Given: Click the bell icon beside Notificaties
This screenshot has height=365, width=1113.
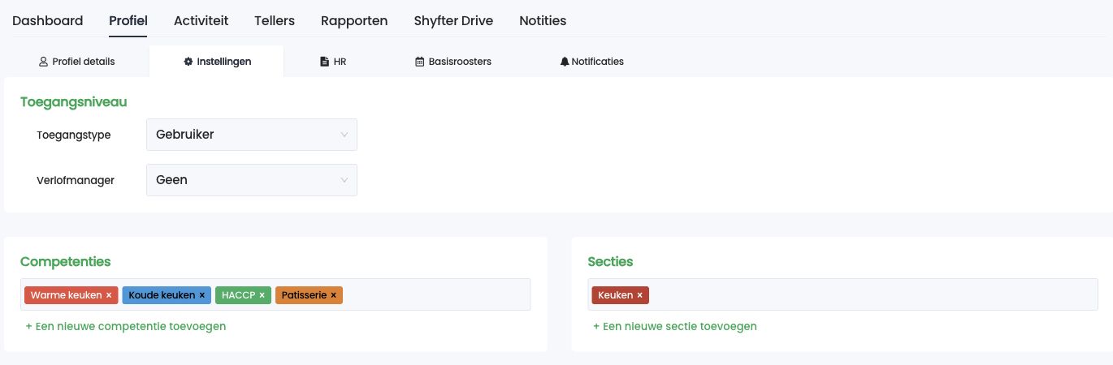Looking at the screenshot, I should (x=565, y=62).
